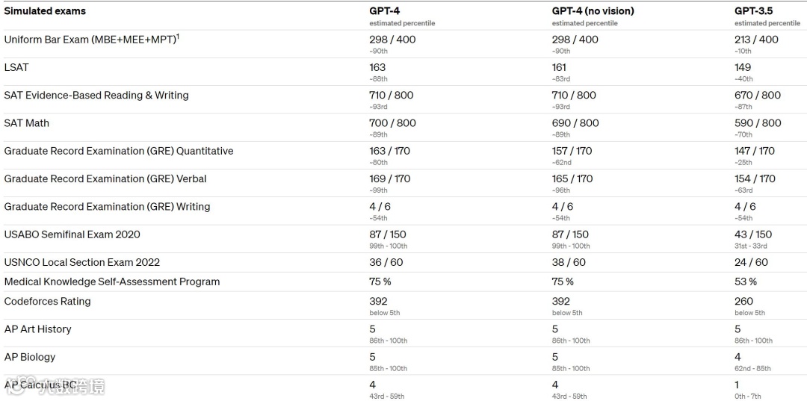Click USABO Semifinal Exam 2020 label
The width and height of the screenshot is (807, 401).
72,234
